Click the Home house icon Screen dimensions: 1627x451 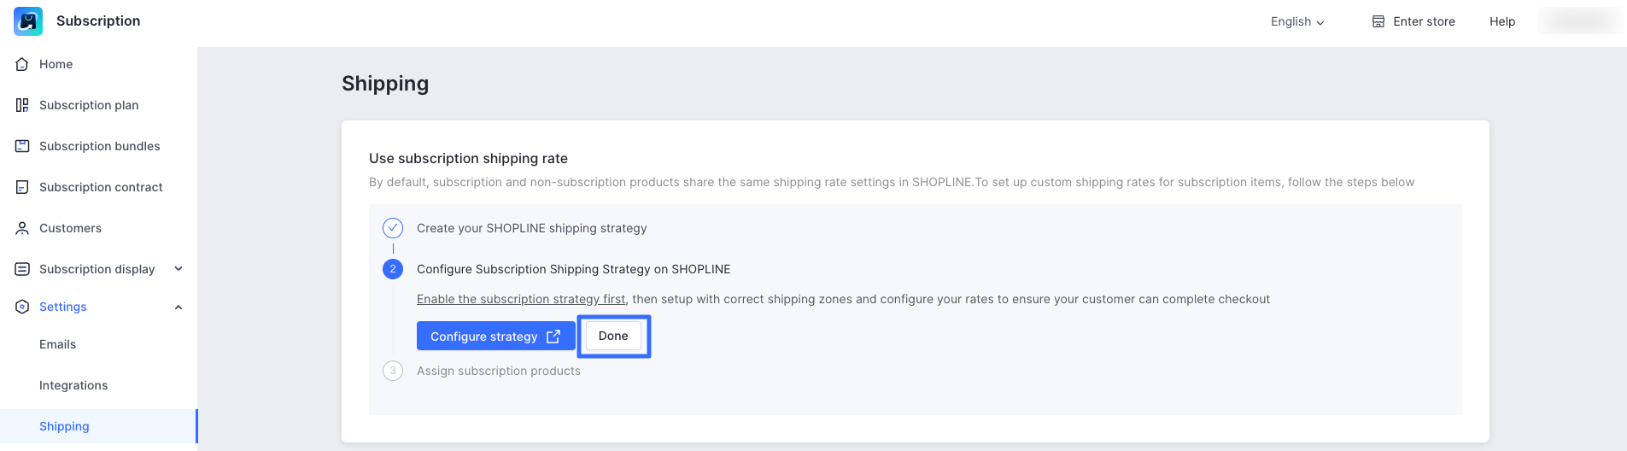22,64
